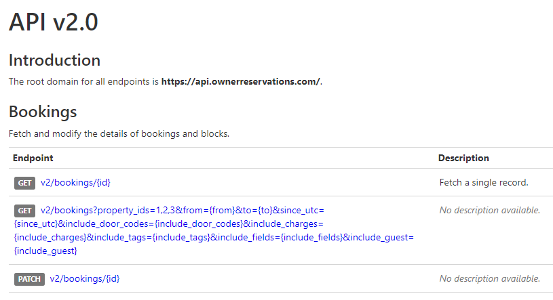
Task: Click the "Fetch a single record." description
Action: point(484,182)
